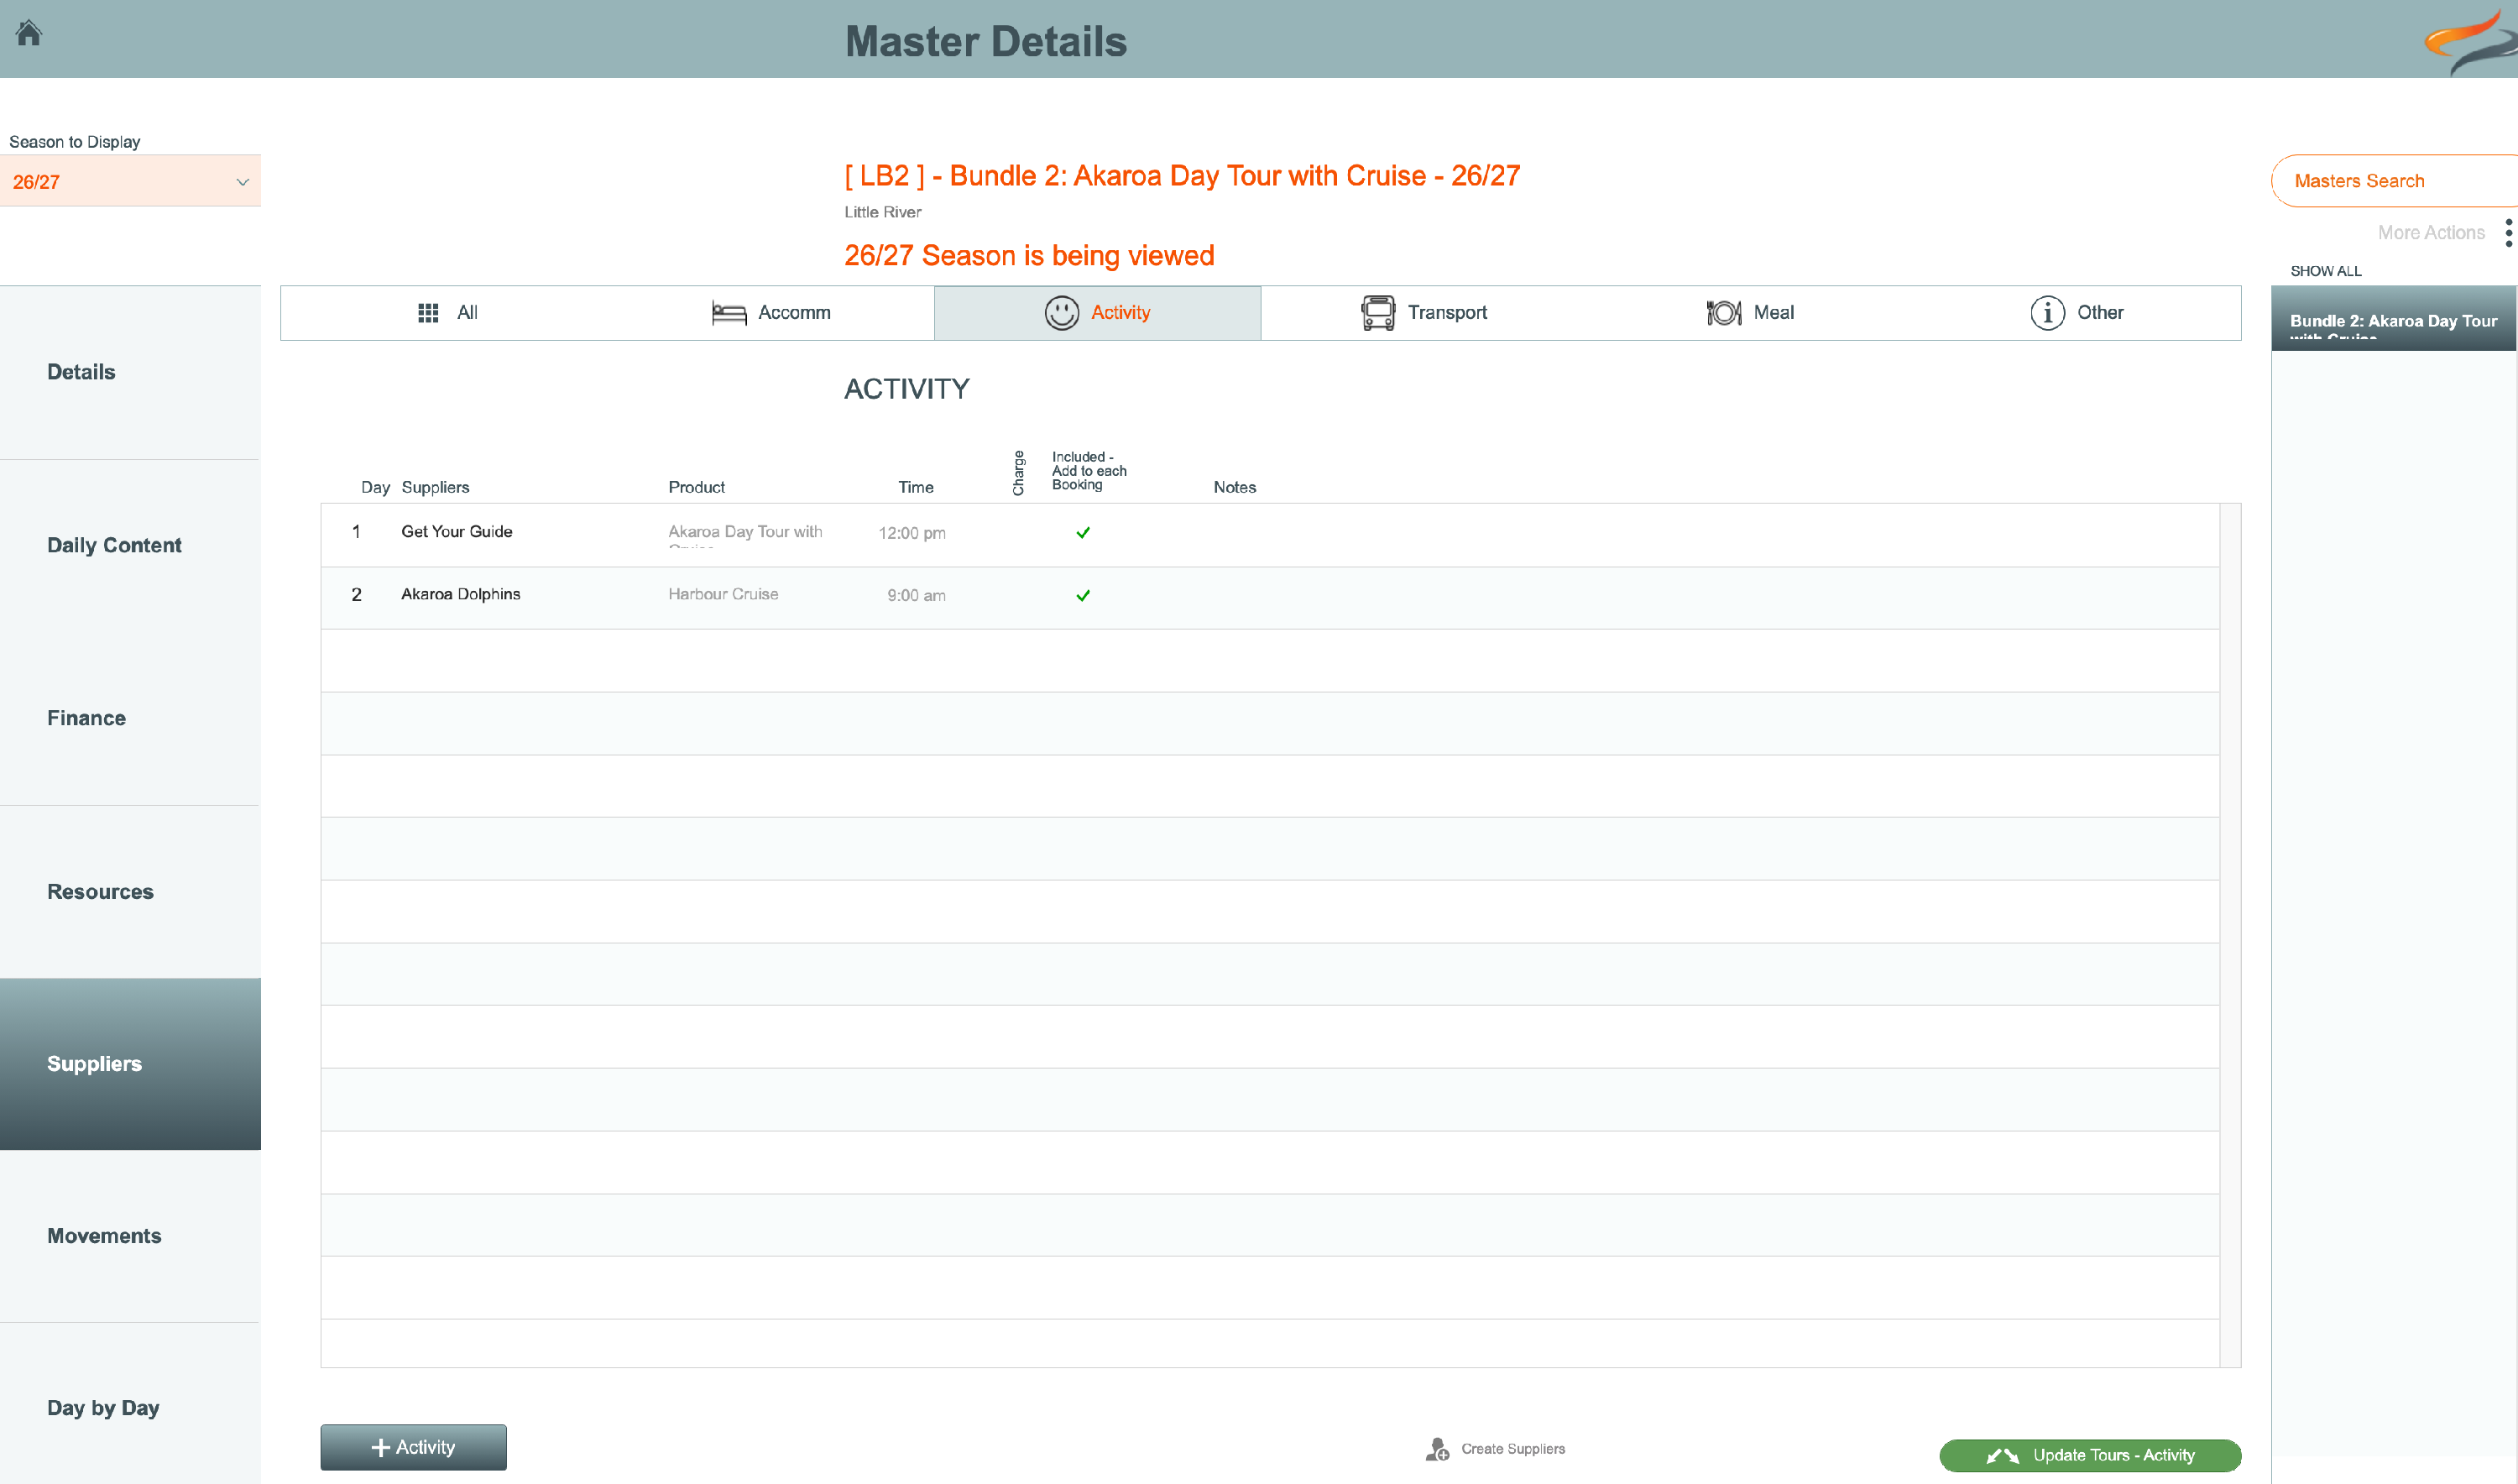Toggle Included checkmark for Akaroa Dolphins

coord(1083,596)
